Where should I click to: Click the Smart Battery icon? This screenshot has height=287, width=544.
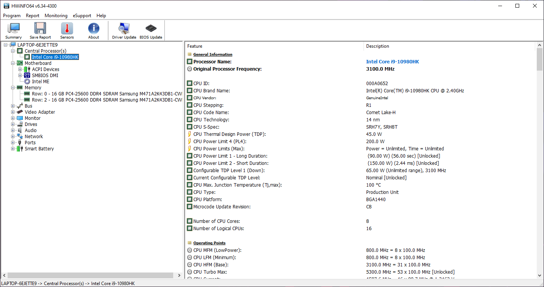[x=20, y=149]
